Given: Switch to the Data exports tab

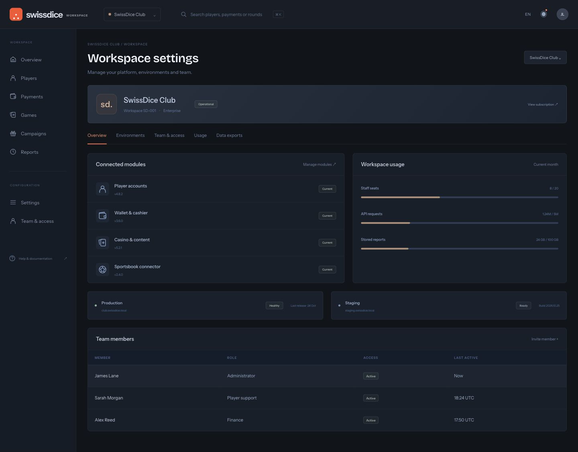Looking at the screenshot, I should click(229, 136).
